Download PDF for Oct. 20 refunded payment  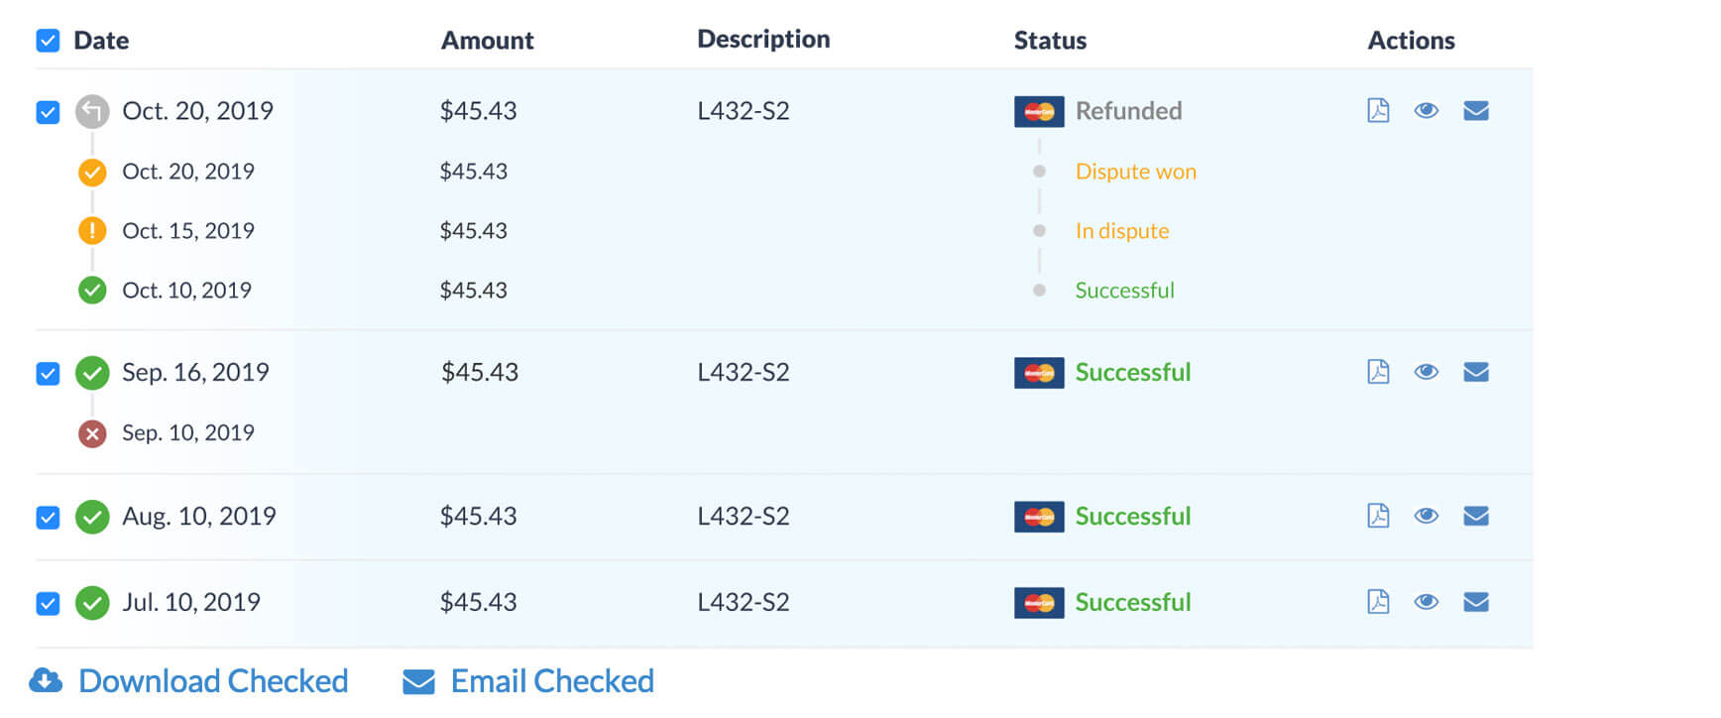(1378, 110)
